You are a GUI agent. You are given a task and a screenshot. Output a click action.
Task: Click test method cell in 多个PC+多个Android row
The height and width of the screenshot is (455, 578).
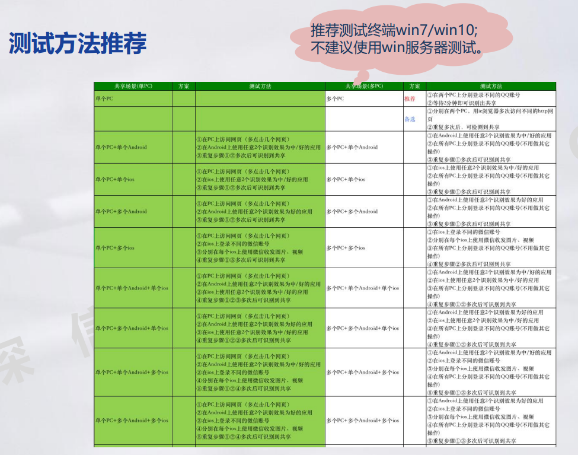point(491,211)
